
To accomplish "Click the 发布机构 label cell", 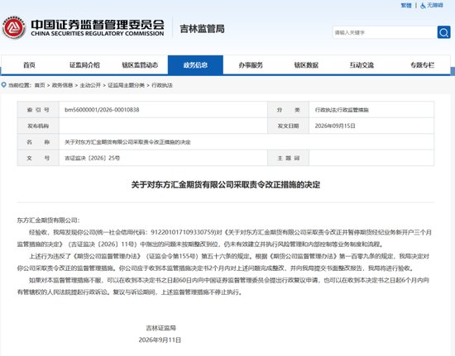I will coord(38,126).
